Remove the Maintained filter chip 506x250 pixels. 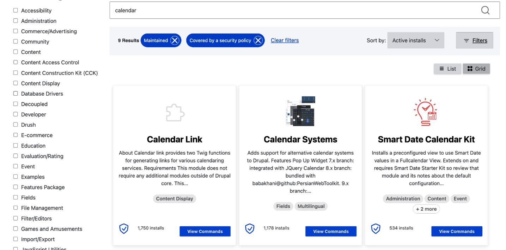coord(175,41)
